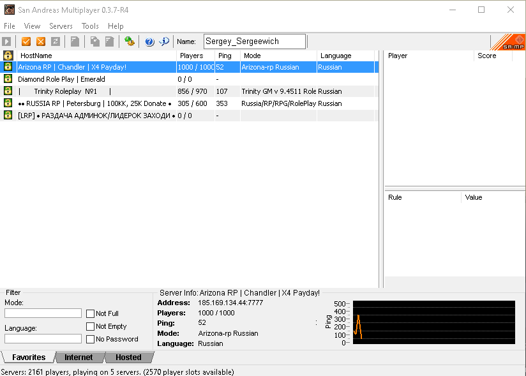Open the Help menu
Image resolution: width=526 pixels, height=376 pixels.
coord(116,26)
